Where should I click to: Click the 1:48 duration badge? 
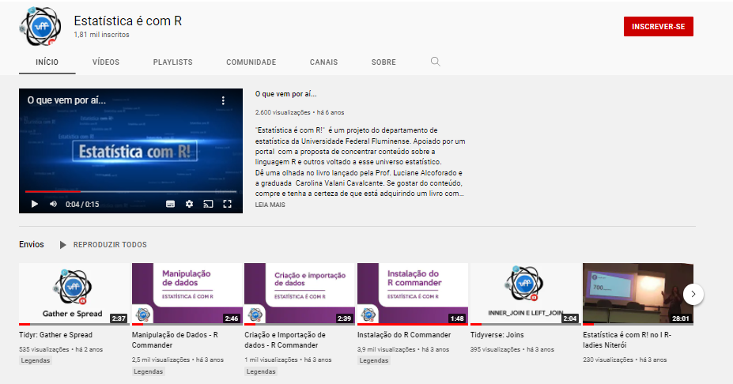[x=457, y=318]
